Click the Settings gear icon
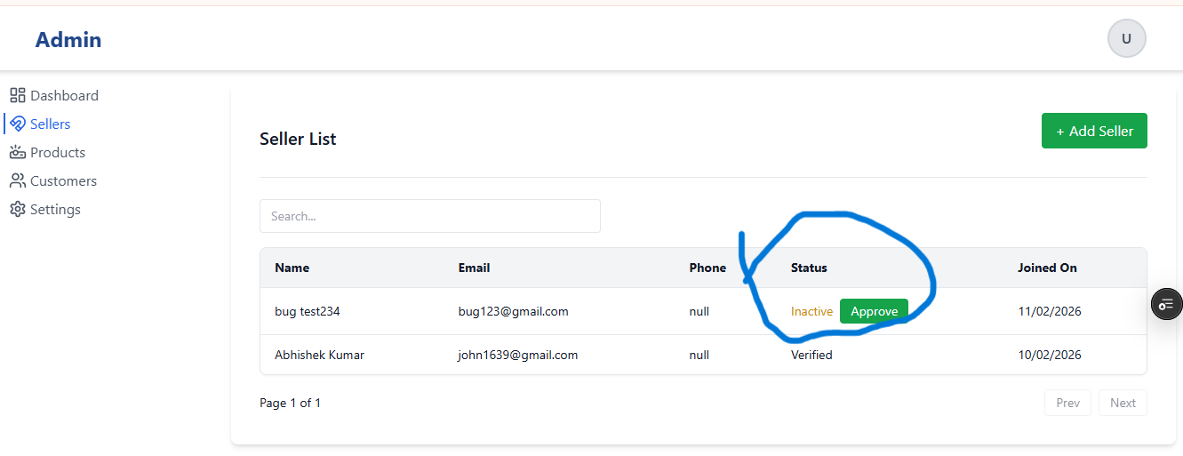This screenshot has width=1183, height=456. 17,209
